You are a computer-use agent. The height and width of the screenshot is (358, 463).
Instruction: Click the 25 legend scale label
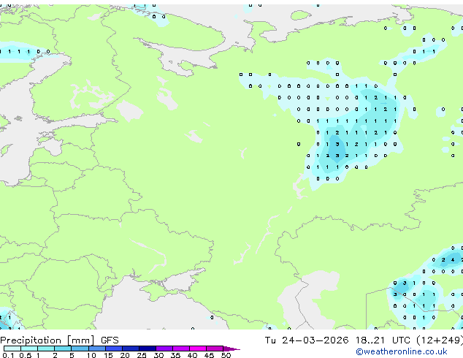[x=142, y=355]
